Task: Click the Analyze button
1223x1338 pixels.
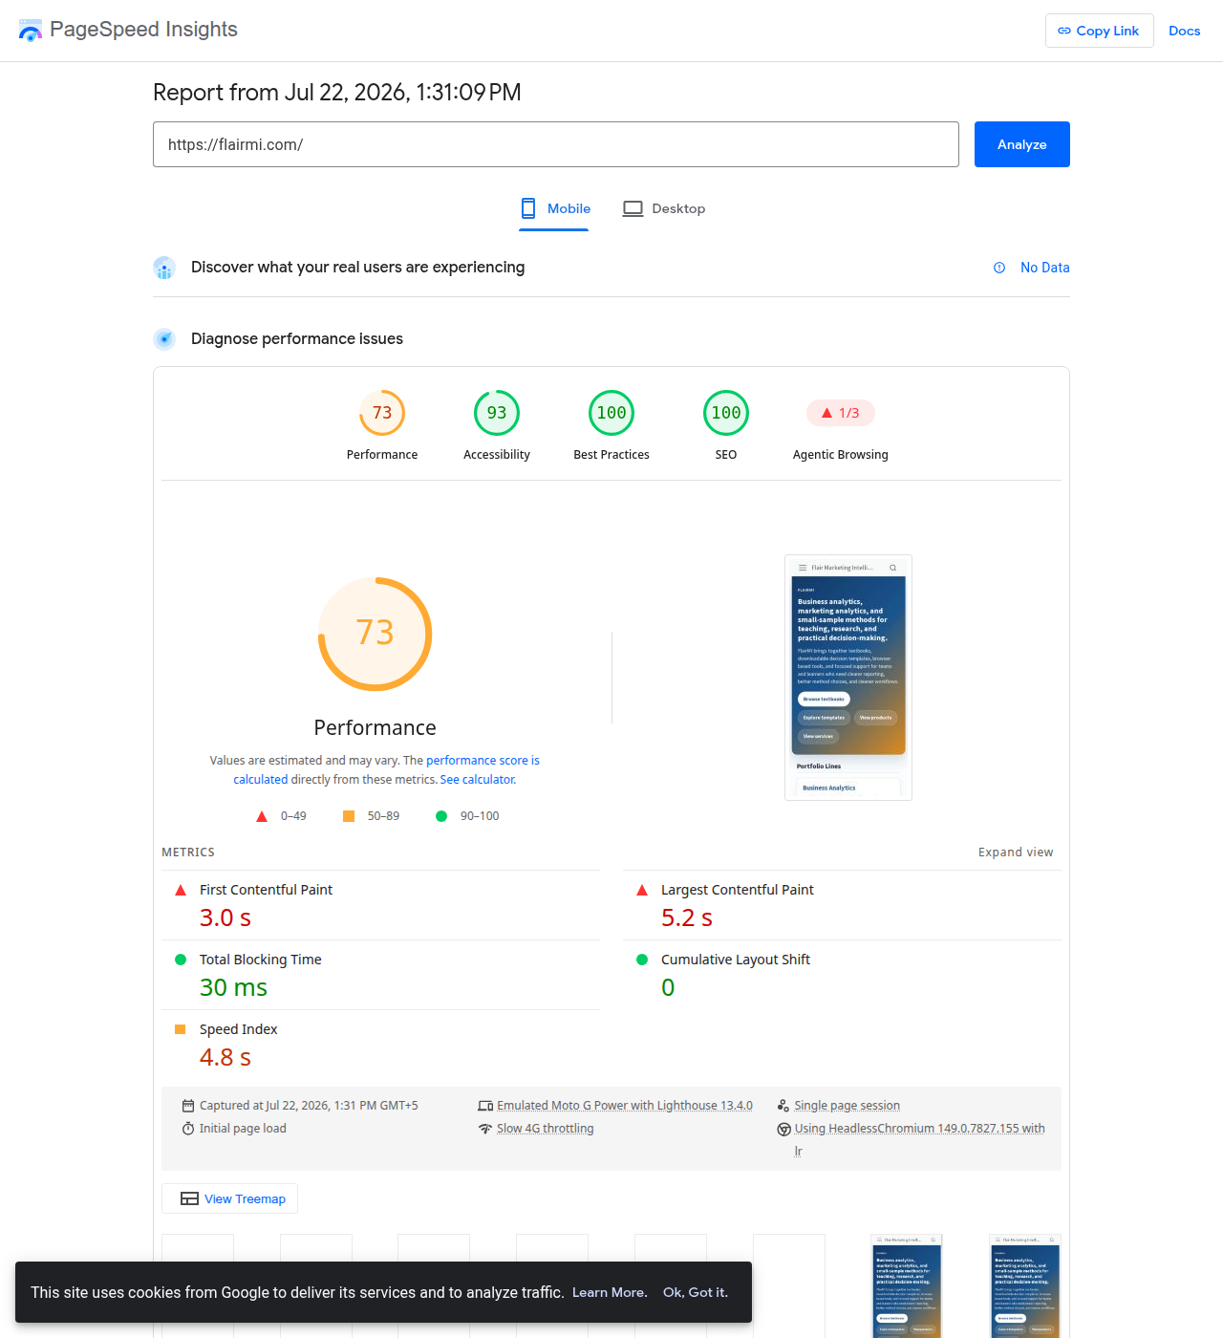Action: point(1021,144)
